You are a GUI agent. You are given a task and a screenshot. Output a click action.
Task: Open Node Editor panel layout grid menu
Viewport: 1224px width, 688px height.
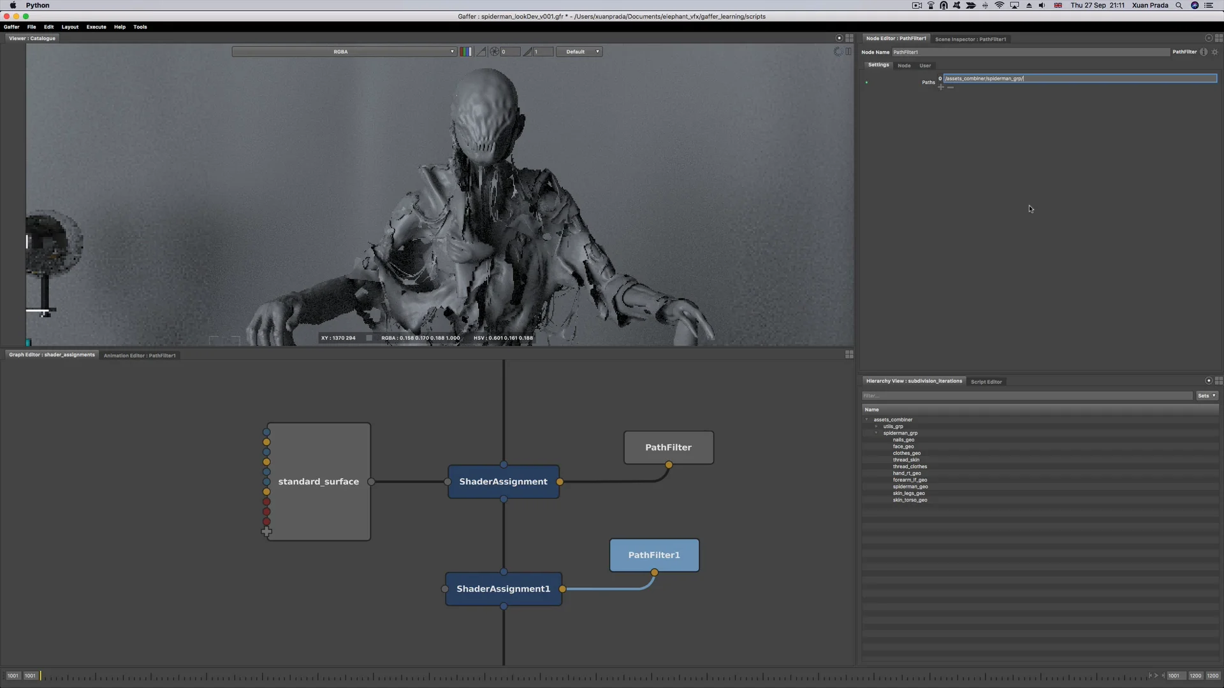click(1219, 38)
